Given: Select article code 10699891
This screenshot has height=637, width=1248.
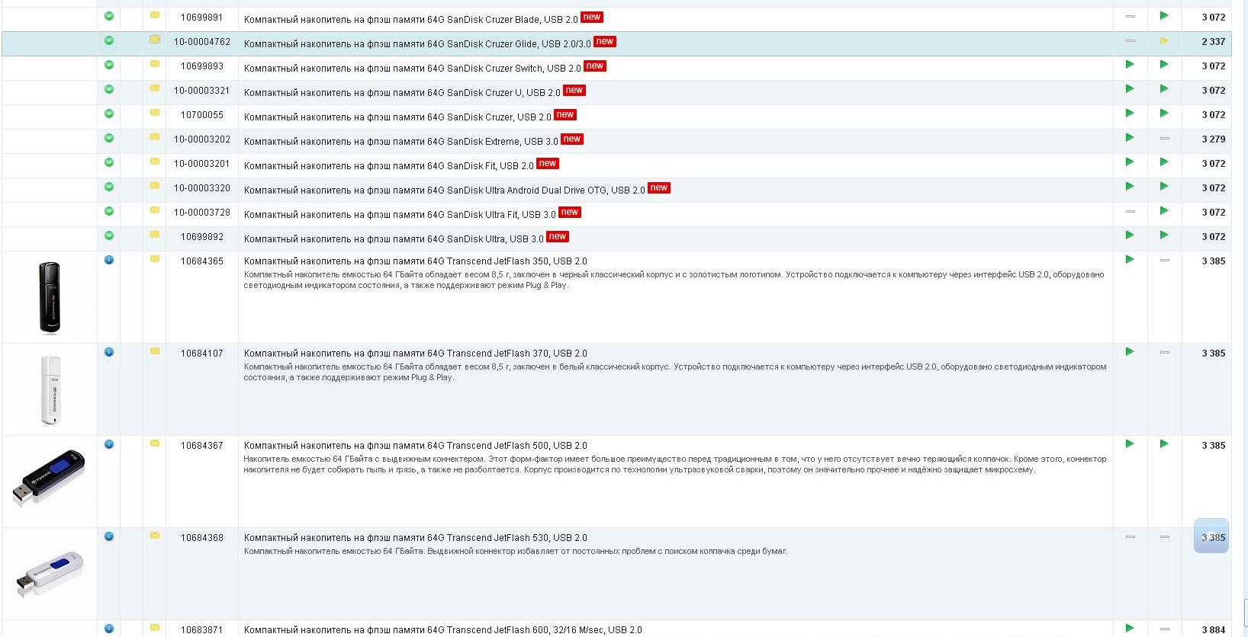Looking at the screenshot, I should 202,17.
